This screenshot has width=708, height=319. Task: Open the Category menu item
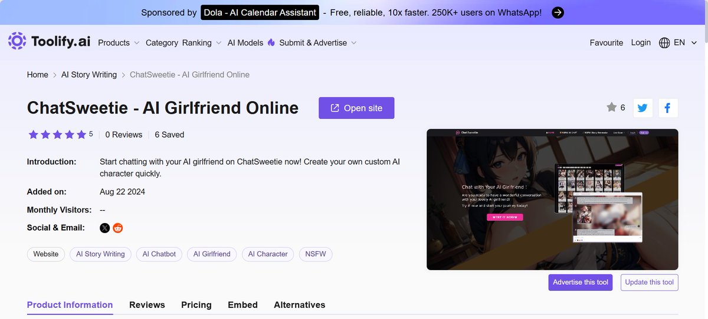[162, 43]
